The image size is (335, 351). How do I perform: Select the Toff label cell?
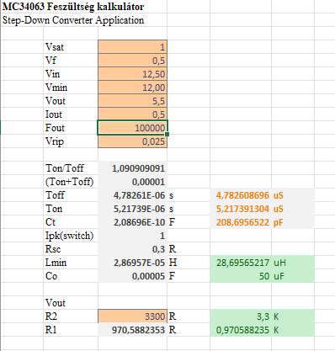coord(71,195)
